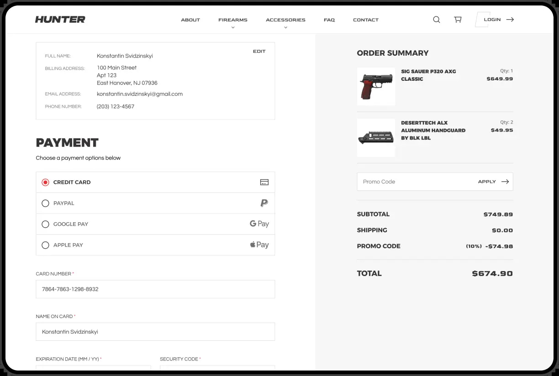The width and height of the screenshot is (559, 376).
Task: Click the DESERTTECH ALX ALUMINUM HANDGUARD title
Action: (433, 130)
